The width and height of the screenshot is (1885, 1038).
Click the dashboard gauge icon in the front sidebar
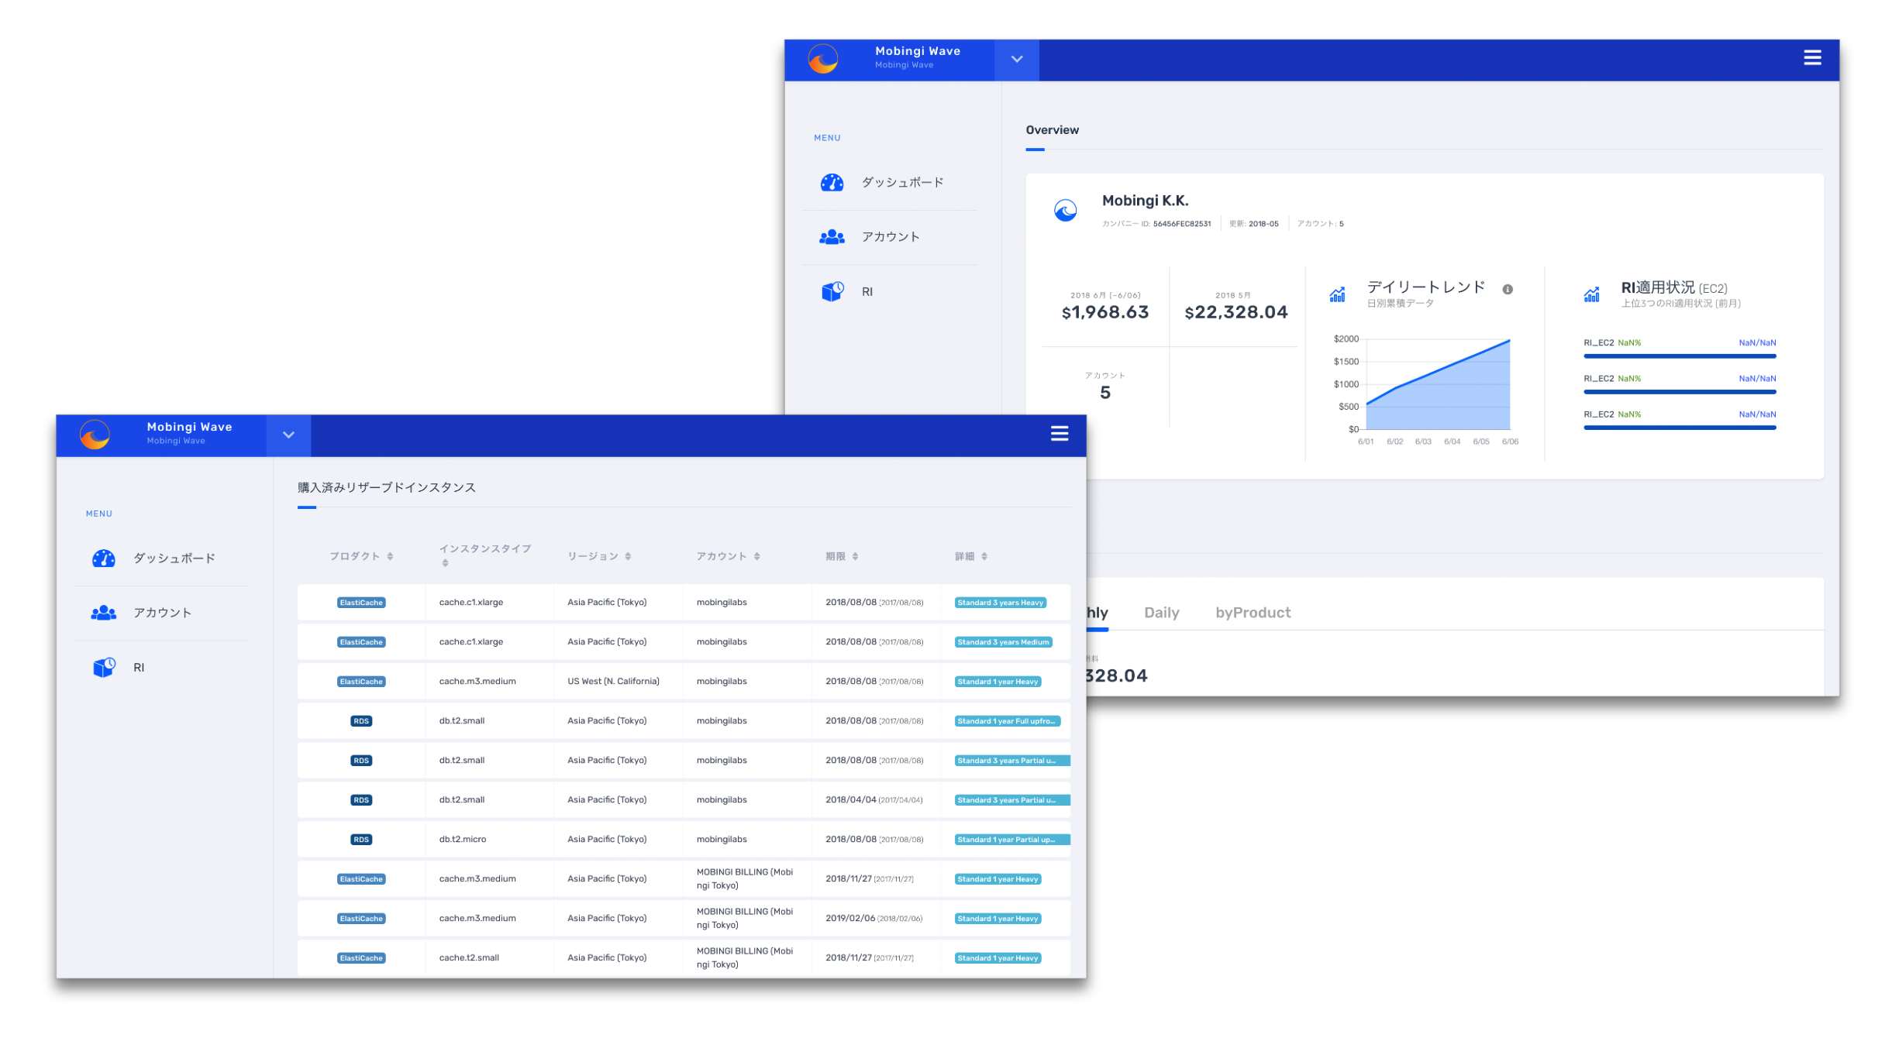click(104, 559)
